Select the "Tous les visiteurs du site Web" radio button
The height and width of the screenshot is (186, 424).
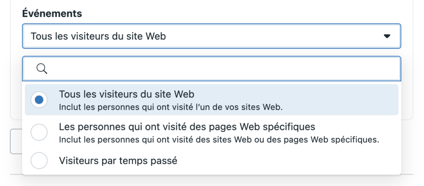[39, 100]
